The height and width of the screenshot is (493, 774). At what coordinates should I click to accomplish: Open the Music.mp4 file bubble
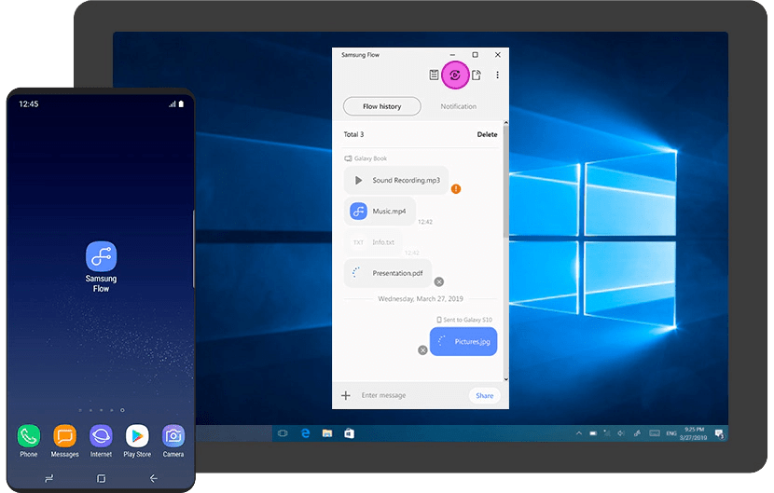pos(380,212)
